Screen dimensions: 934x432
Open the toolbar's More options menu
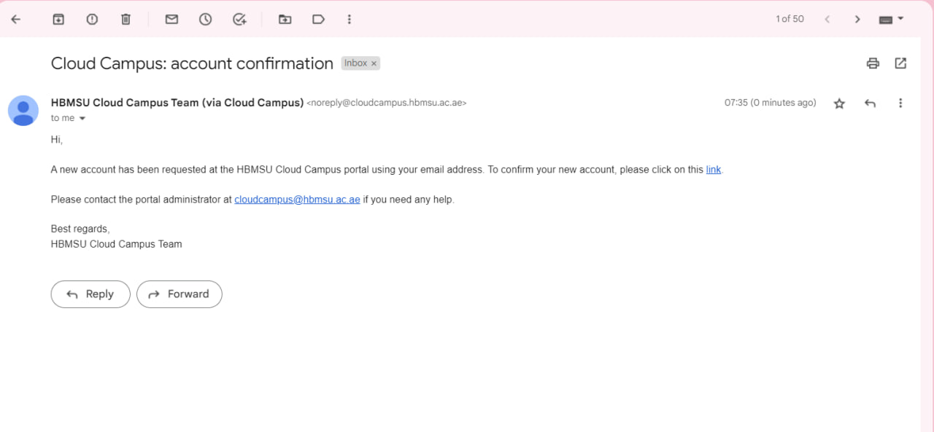pyautogui.click(x=350, y=20)
